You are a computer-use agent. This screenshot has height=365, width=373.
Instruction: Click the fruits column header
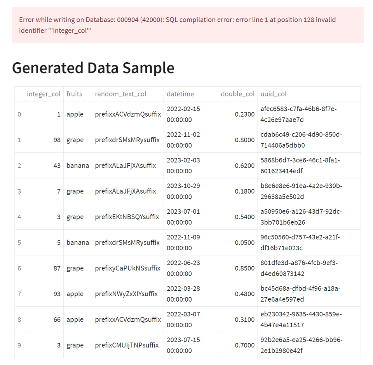[74, 94]
